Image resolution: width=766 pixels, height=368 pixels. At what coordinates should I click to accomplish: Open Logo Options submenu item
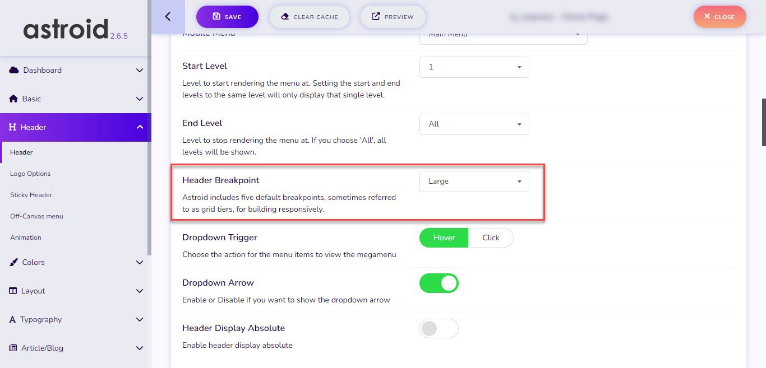click(x=30, y=174)
